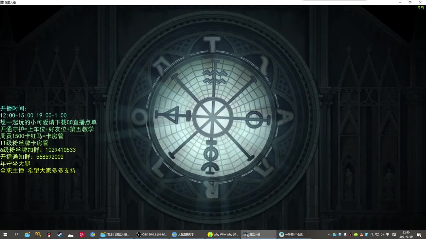Open the clock showing 22:40 2021/3/29
The image size is (426, 239).
[x=406, y=235]
